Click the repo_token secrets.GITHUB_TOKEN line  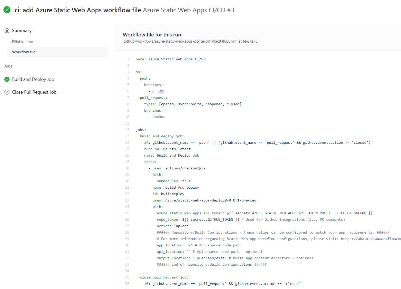tap(251, 219)
